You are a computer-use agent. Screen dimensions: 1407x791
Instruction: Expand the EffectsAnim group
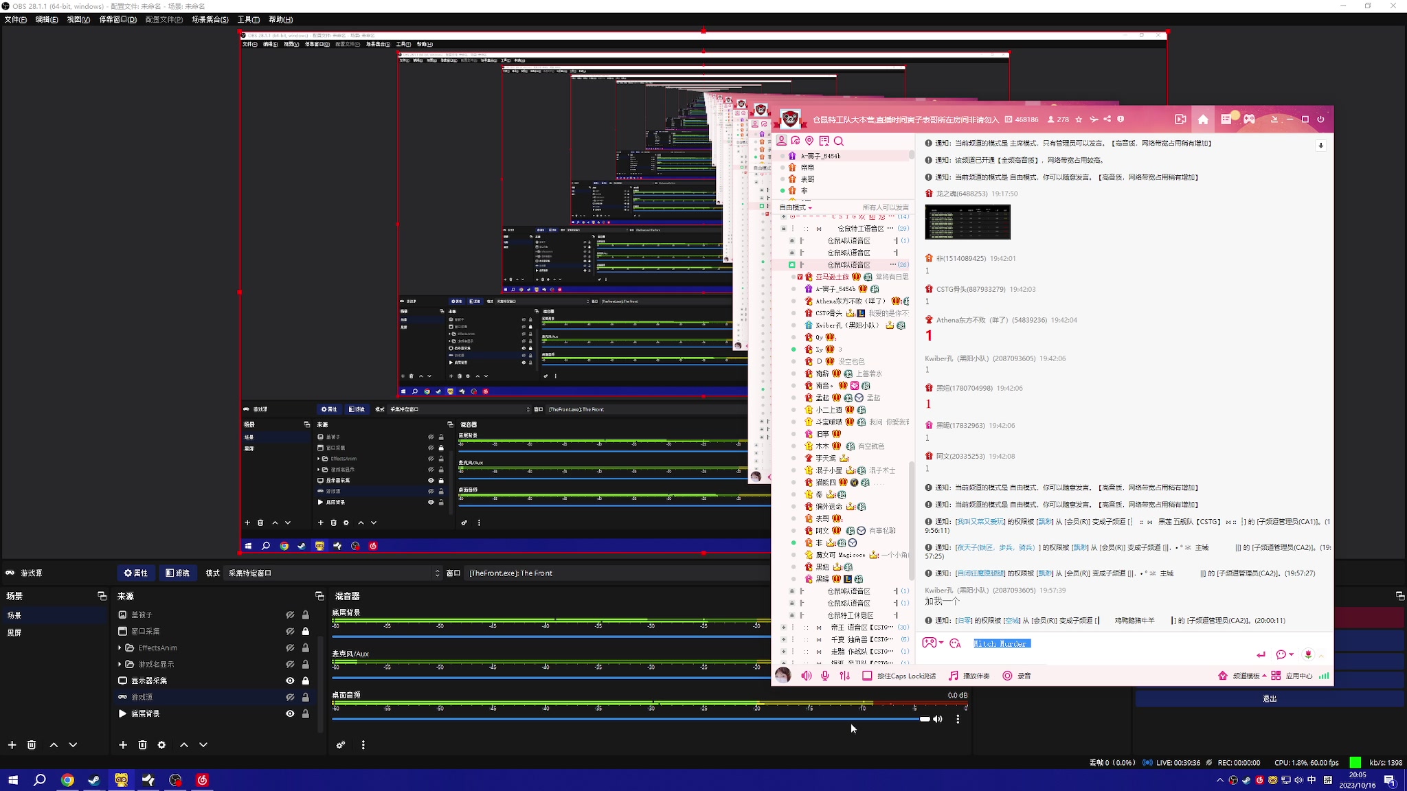120,647
